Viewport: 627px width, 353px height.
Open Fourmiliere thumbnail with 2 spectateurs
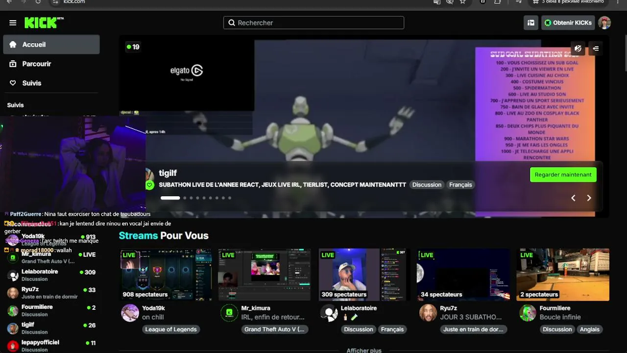point(563,275)
